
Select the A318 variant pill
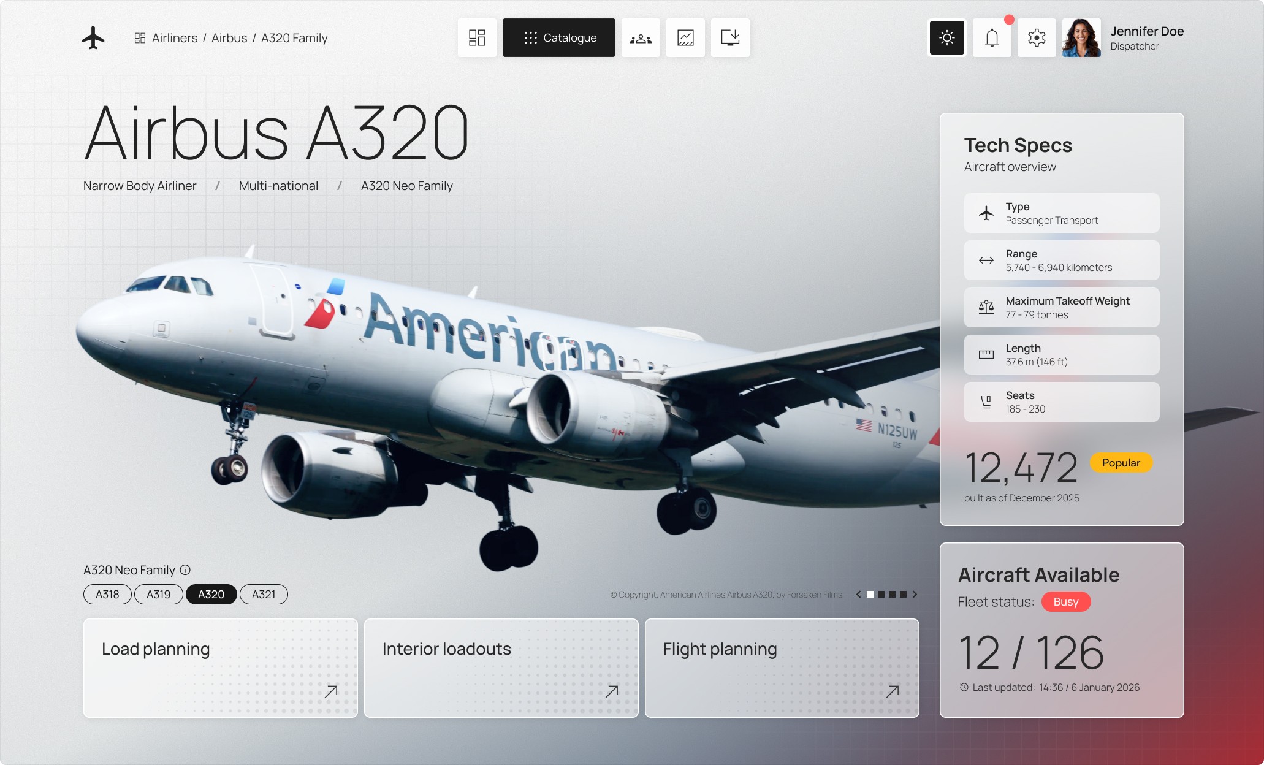pyautogui.click(x=107, y=595)
